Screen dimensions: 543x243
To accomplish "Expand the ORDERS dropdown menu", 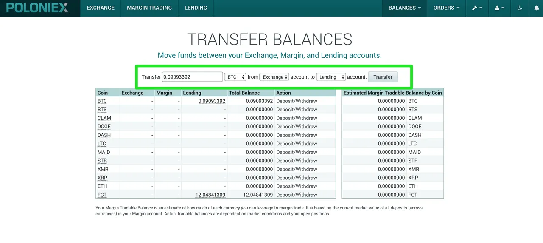I will click(x=446, y=8).
